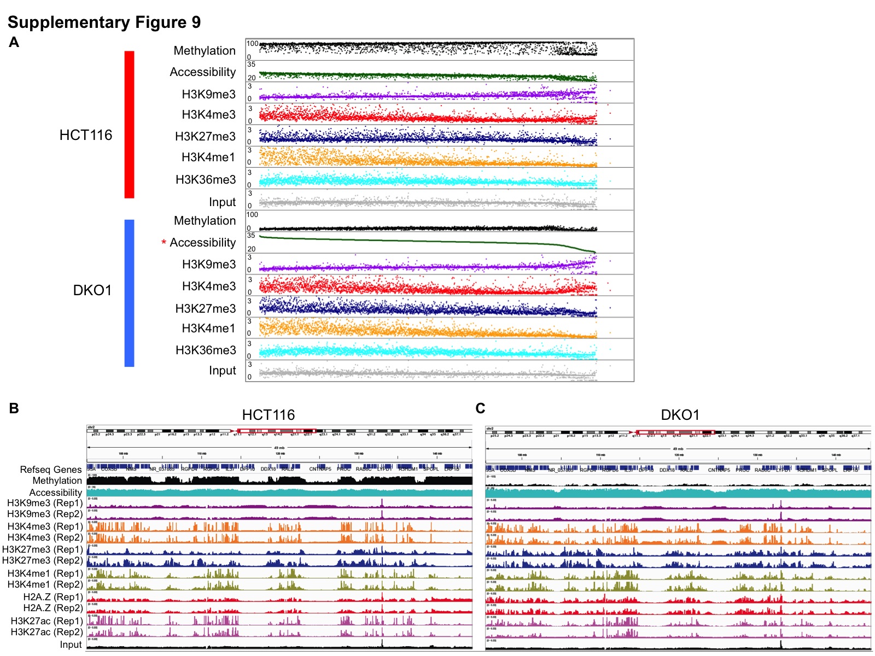
Task: Click the DKO1 heading above panel C
Action: pos(680,415)
